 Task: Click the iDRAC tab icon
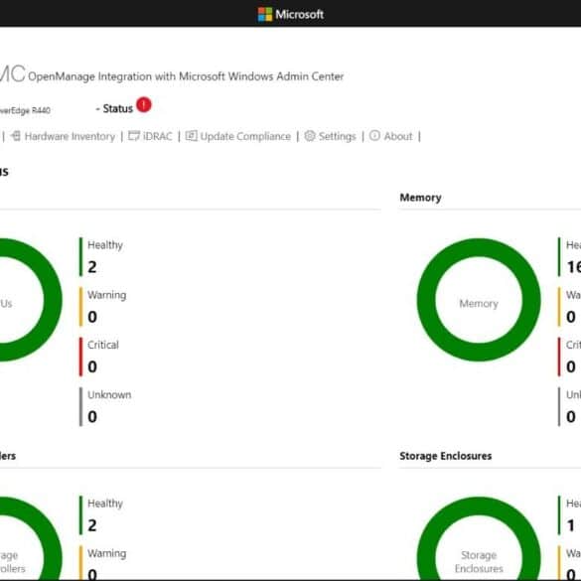134,136
